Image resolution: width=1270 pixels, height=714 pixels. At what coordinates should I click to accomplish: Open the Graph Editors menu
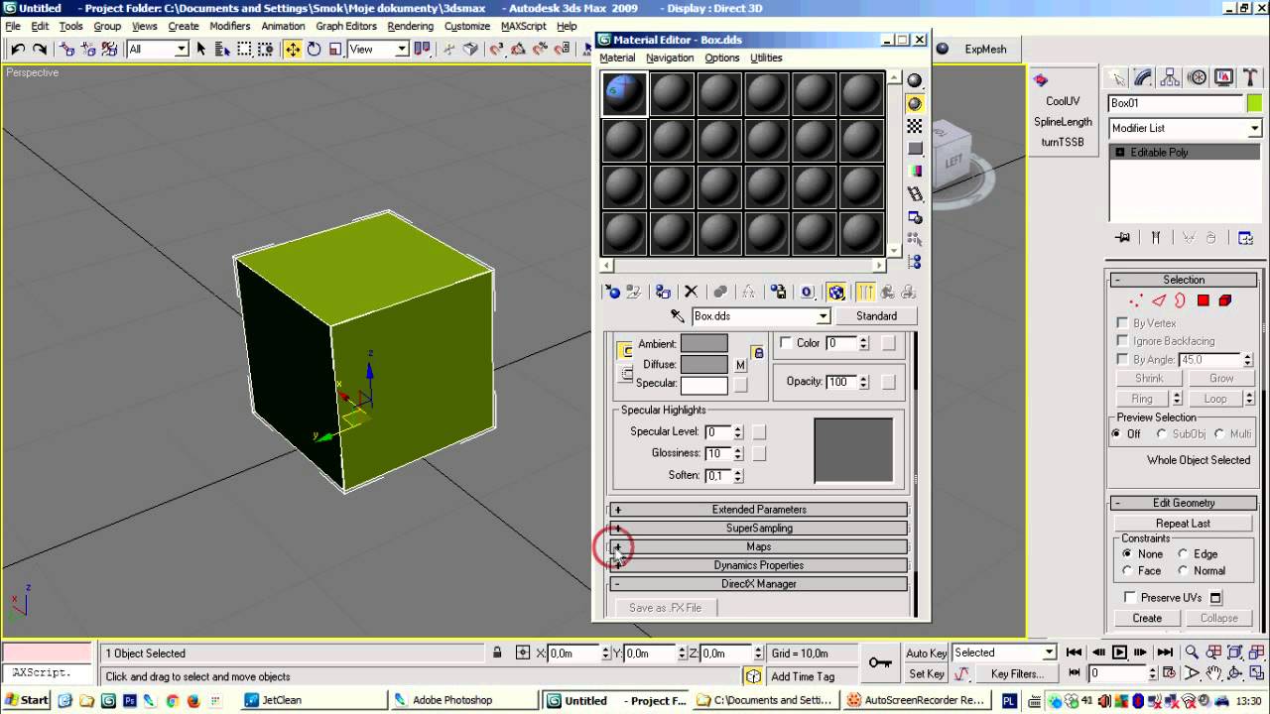point(346,26)
